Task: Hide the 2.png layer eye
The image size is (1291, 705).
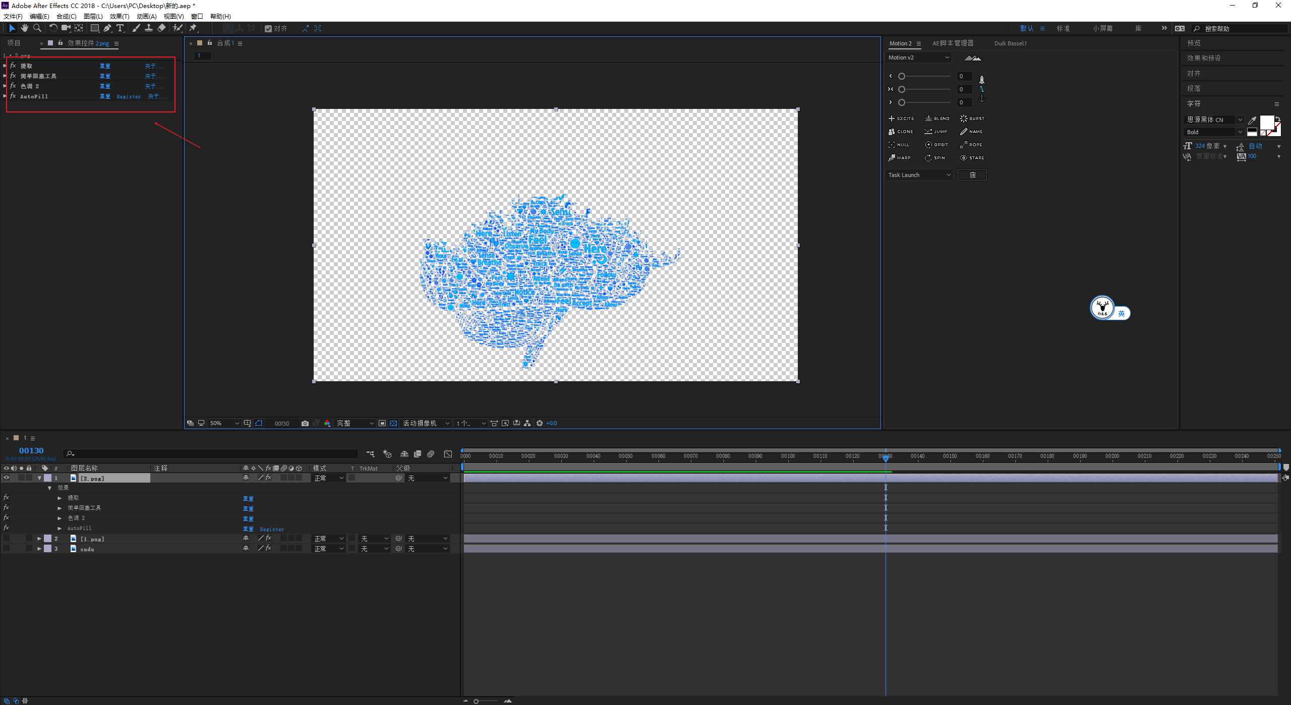Action: (x=7, y=478)
